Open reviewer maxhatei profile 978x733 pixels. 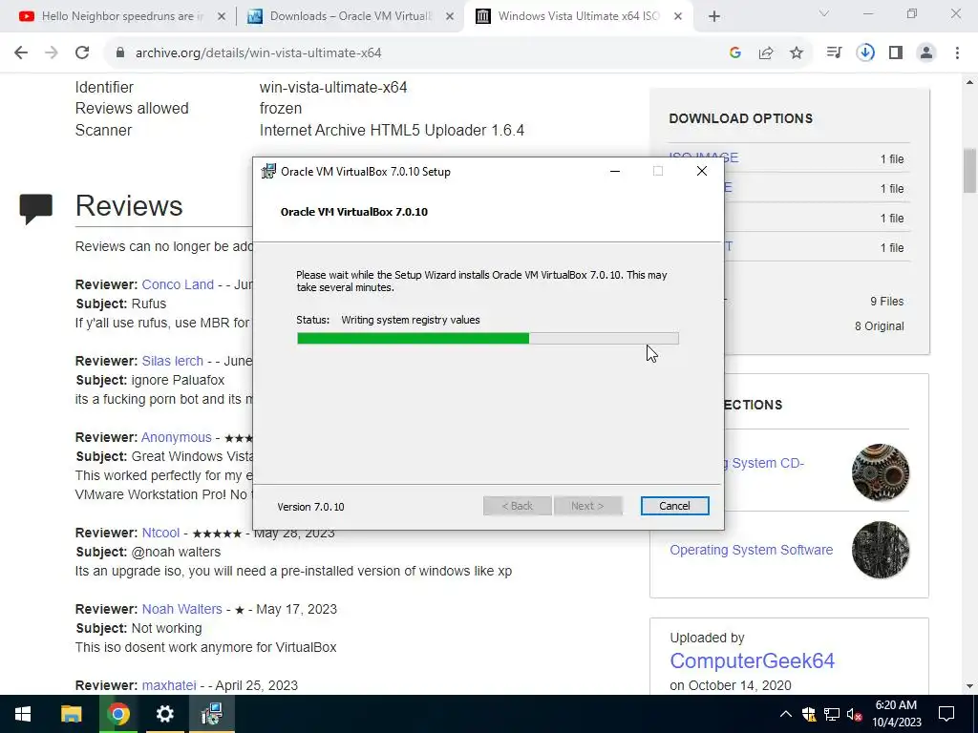(x=169, y=685)
